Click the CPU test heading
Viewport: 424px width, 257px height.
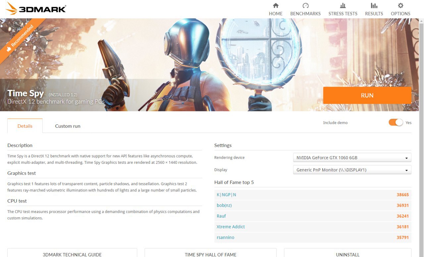[17, 201]
